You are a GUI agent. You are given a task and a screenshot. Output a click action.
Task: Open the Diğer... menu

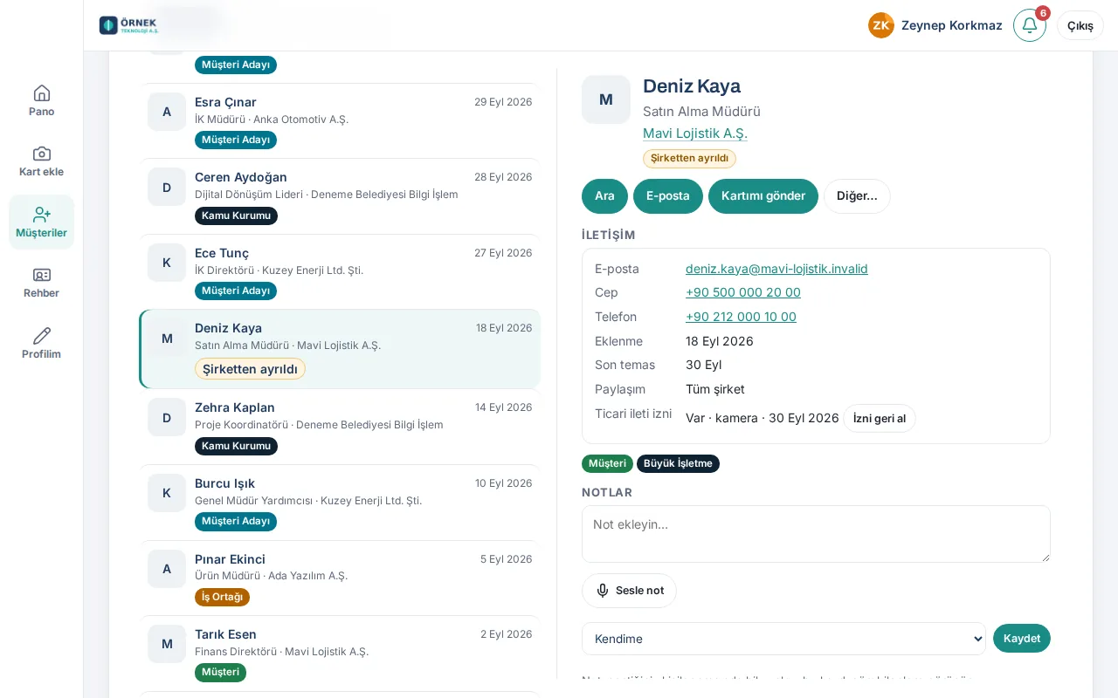pos(857,196)
